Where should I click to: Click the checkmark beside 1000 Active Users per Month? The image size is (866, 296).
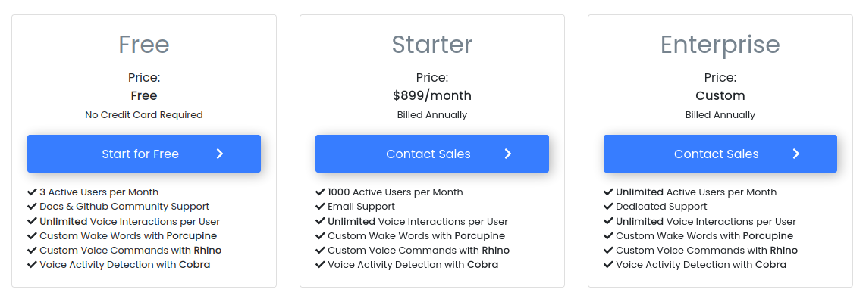[320, 192]
